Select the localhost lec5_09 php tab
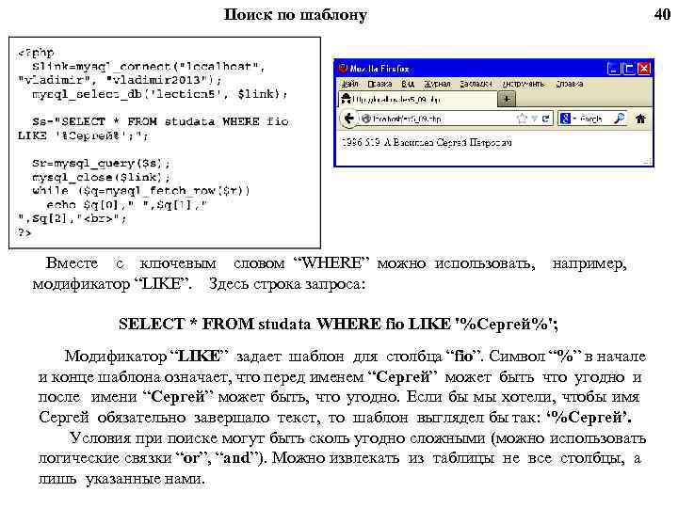This screenshot has height=508, width=678. point(417,100)
